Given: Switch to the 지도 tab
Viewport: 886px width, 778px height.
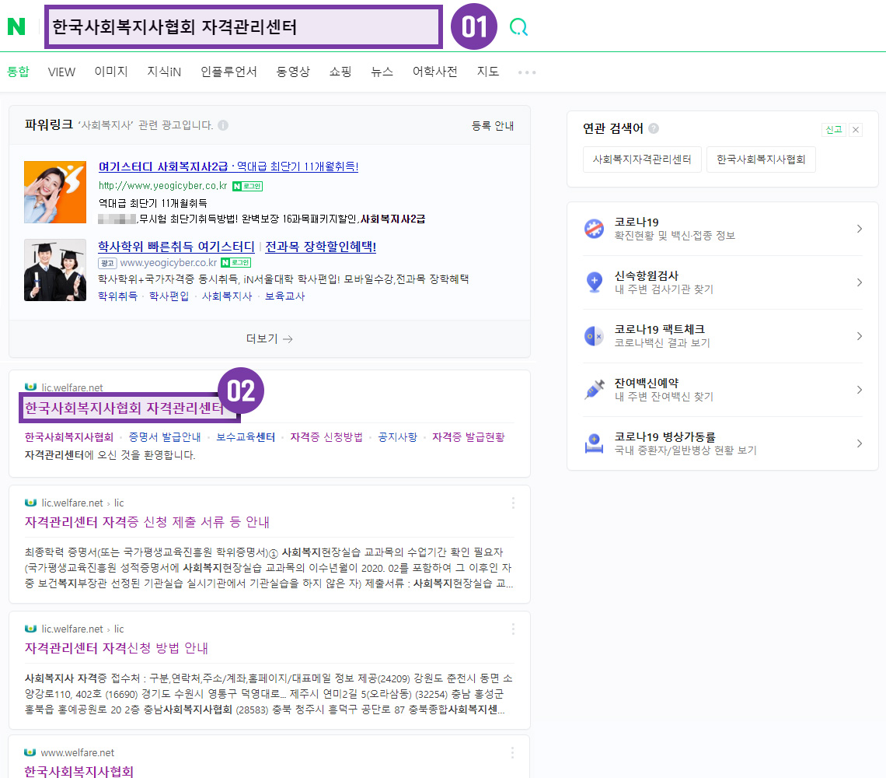Looking at the screenshot, I should click(x=488, y=72).
